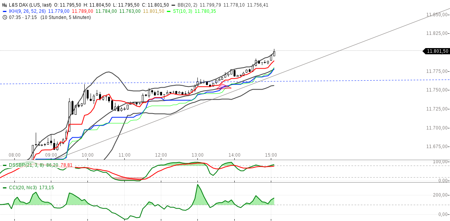This screenshot has height=221, width=450.
Task: Click the green DSSBR indicator legend marker
Action: (x=4, y=165)
